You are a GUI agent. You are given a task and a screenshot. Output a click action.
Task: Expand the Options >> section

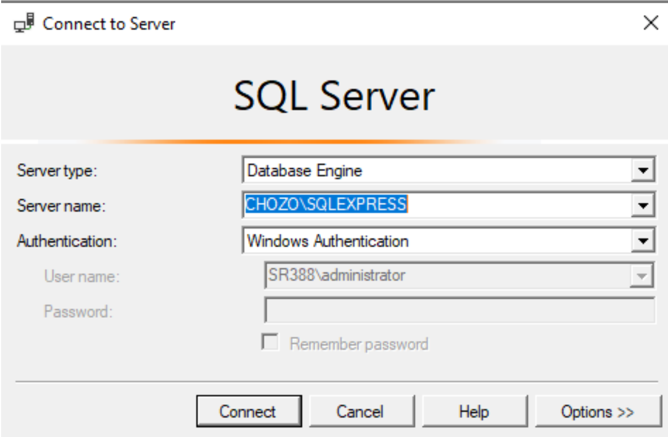click(x=597, y=412)
